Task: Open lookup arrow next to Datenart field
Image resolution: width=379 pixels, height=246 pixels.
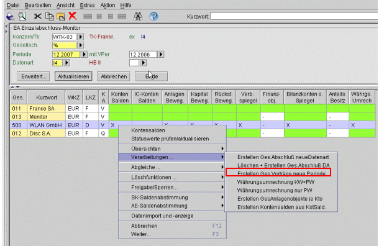Action: click(66, 63)
